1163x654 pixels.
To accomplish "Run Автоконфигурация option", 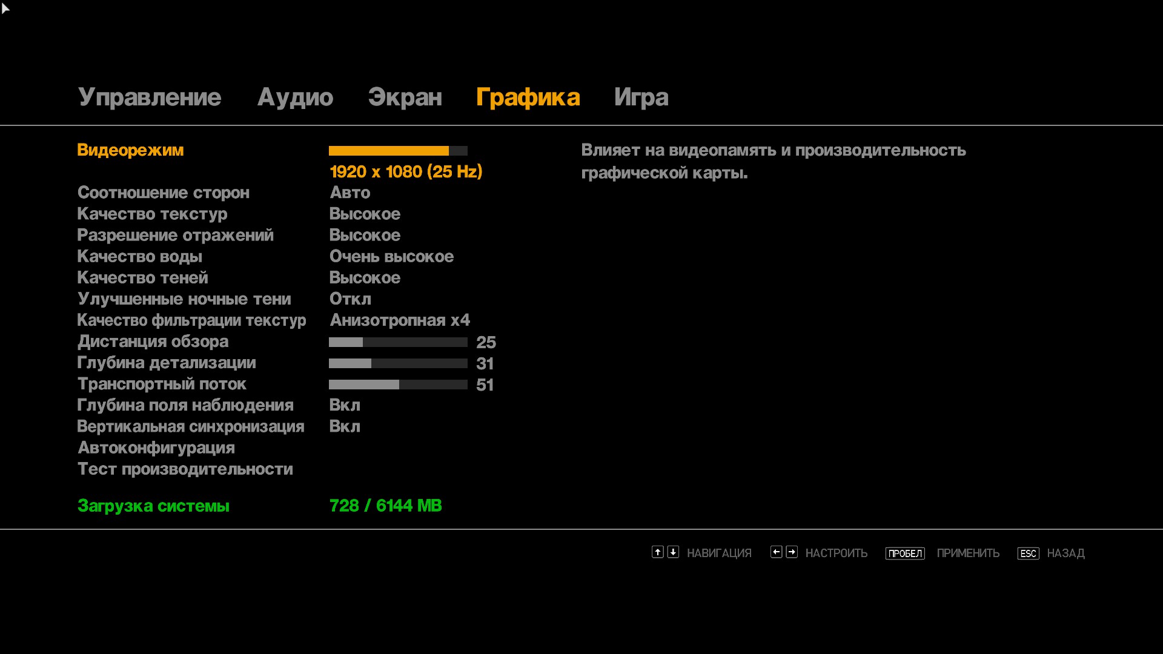I will coord(156,448).
